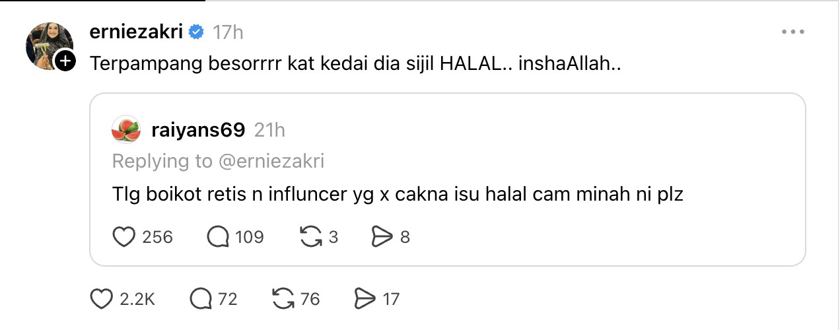Like the erniezakri post with 2.2K likes
The width and height of the screenshot is (840, 330).
point(102,299)
